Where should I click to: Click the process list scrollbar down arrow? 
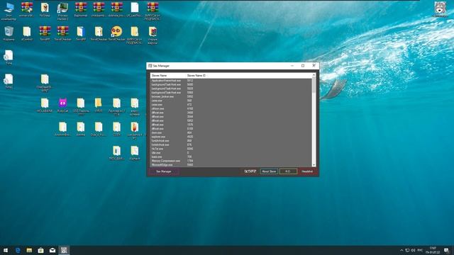click(x=314, y=165)
